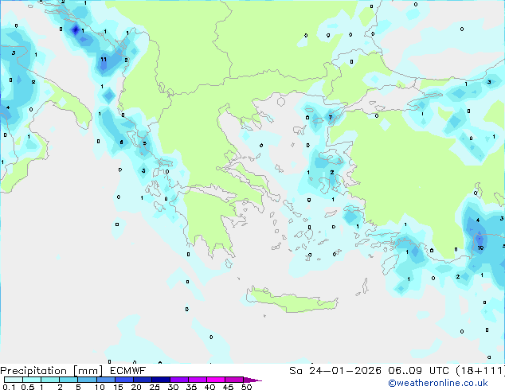Click the legend label '35'
505x390 pixels.
click(191, 387)
